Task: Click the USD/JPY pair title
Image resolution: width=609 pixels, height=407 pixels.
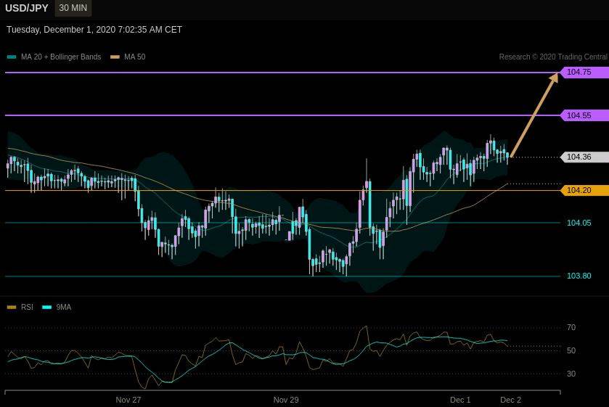Action: coord(26,8)
